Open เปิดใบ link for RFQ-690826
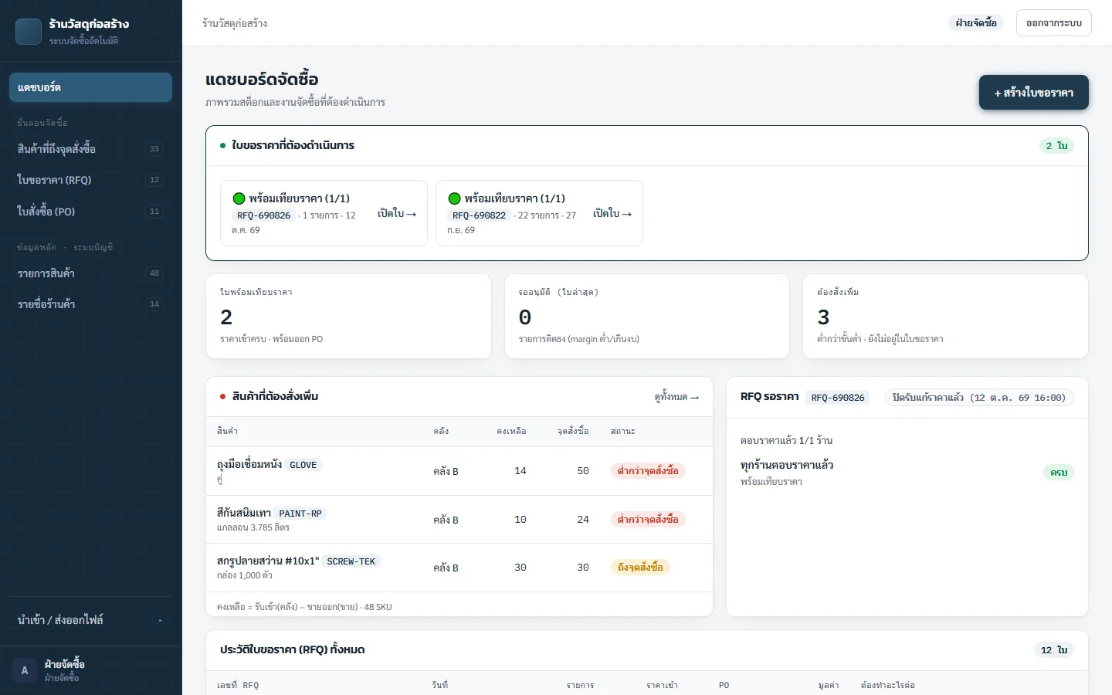This screenshot has width=1112, height=695. [397, 213]
